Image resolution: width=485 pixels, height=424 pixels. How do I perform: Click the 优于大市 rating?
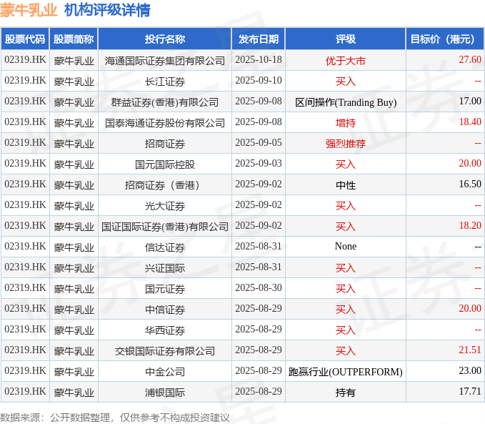[x=346, y=61]
